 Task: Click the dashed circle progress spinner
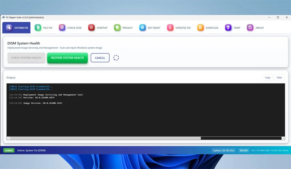click(116, 58)
